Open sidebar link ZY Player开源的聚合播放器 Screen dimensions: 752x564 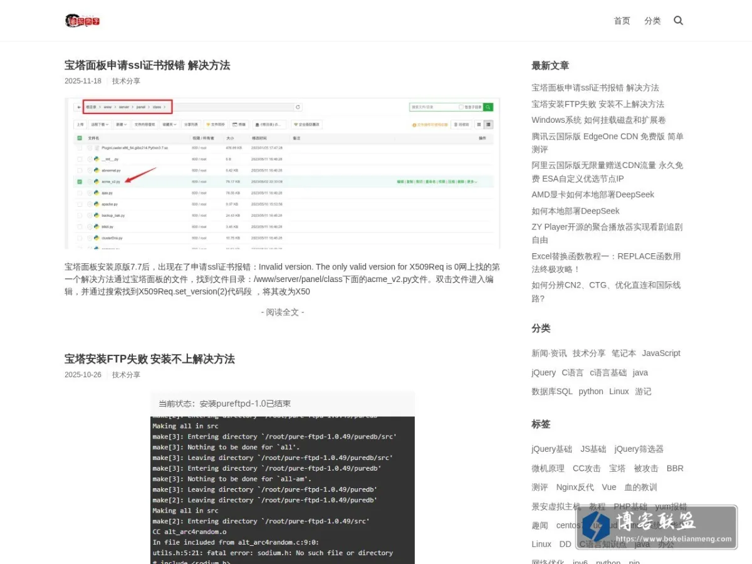[607, 233]
